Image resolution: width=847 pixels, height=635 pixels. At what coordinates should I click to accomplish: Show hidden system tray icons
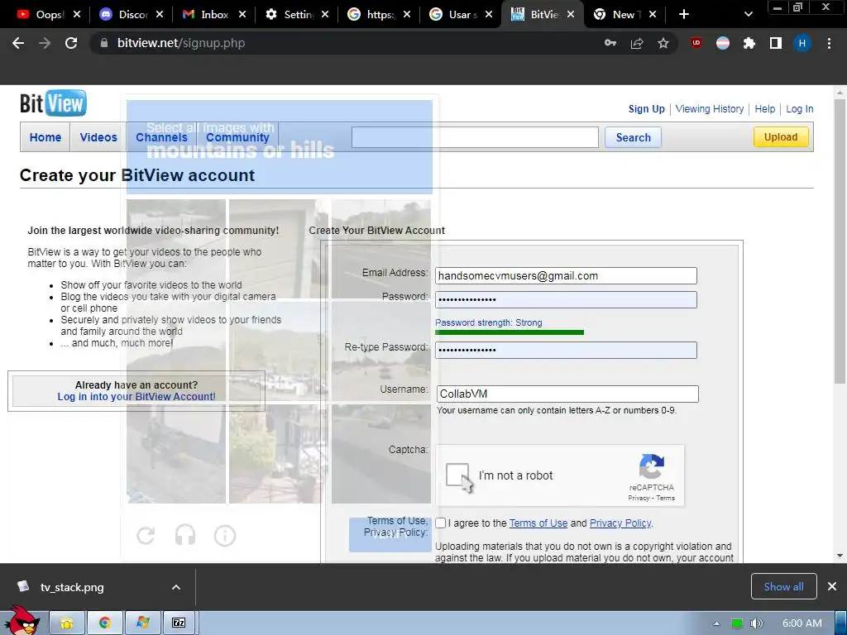[x=717, y=623]
